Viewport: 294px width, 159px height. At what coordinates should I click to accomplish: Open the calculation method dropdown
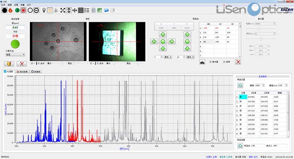15,55
